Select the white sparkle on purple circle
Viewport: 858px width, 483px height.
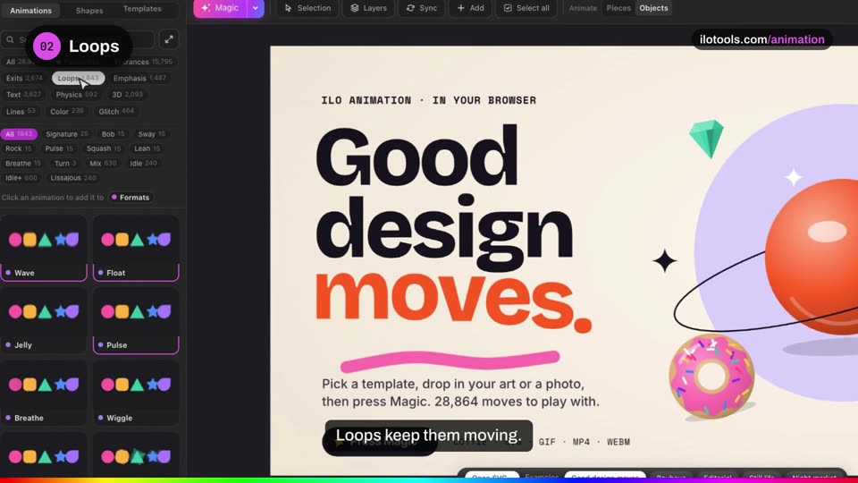coord(794,177)
